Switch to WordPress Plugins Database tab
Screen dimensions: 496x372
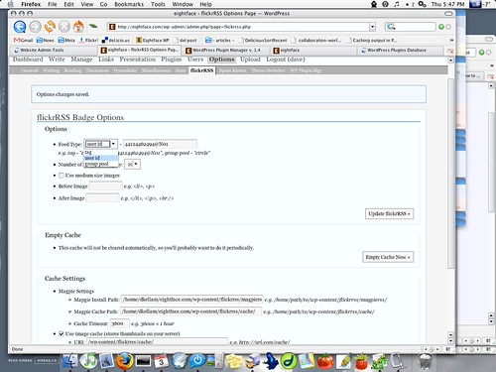click(401, 51)
